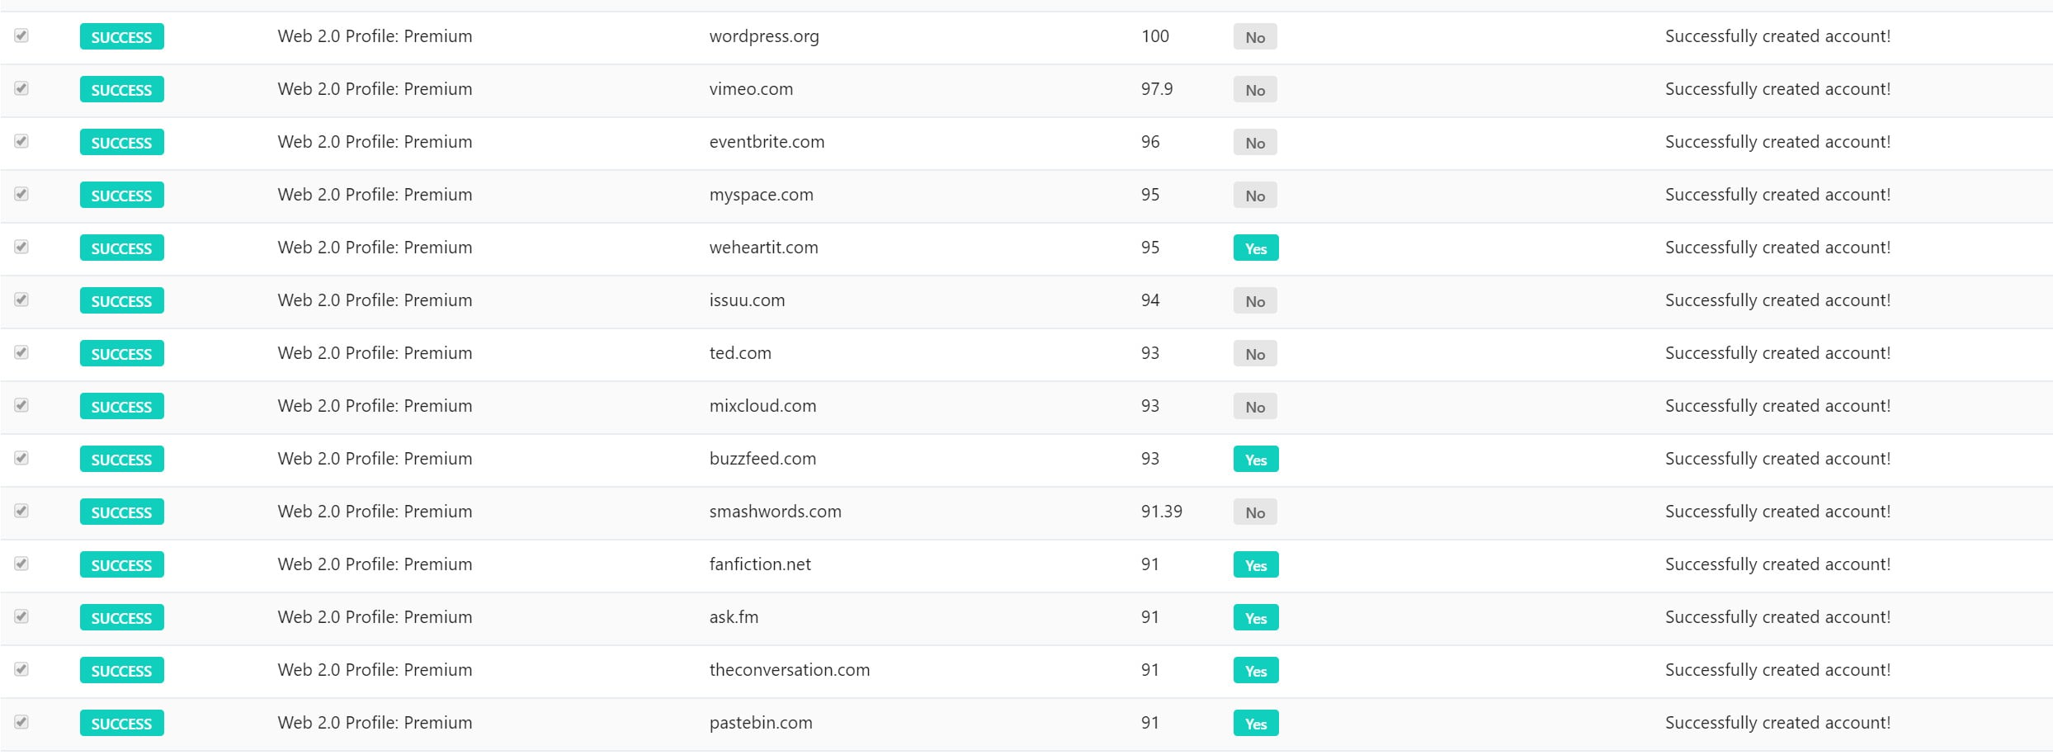The height and width of the screenshot is (755, 2053).
Task: Uncheck the vimeo.com row checkbox
Action: click(21, 88)
